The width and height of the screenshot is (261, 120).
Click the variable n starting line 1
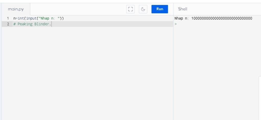(15, 19)
